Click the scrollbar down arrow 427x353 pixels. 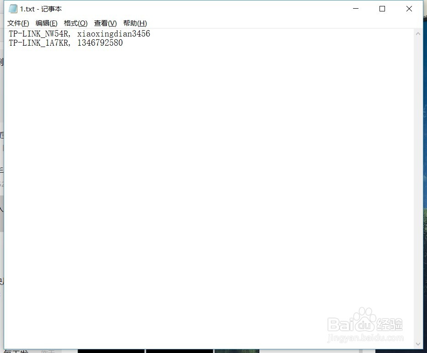(418, 344)
